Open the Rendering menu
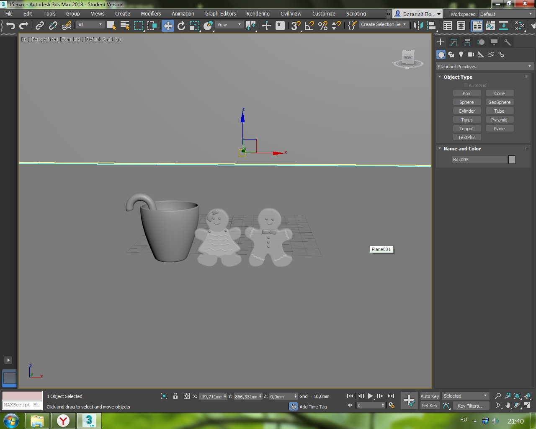536x429 pixels. click(x=258, y=14)
